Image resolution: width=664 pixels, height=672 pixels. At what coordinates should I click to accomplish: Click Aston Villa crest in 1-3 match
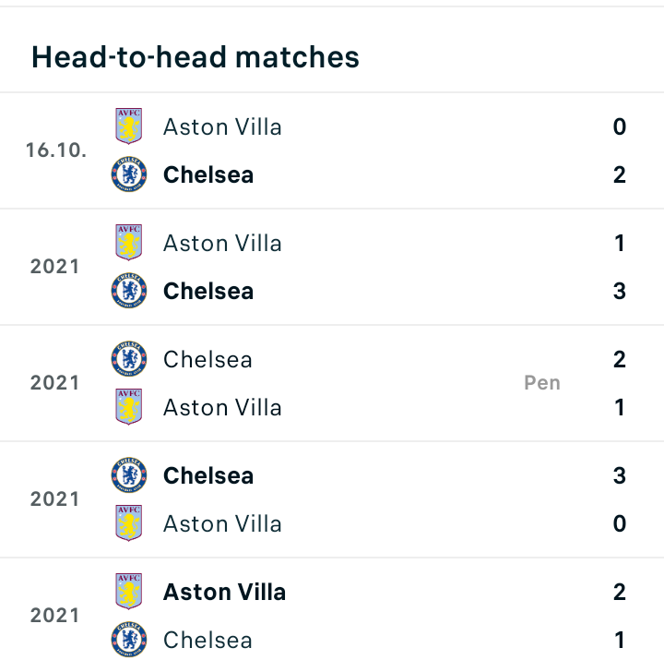[128, 242]
